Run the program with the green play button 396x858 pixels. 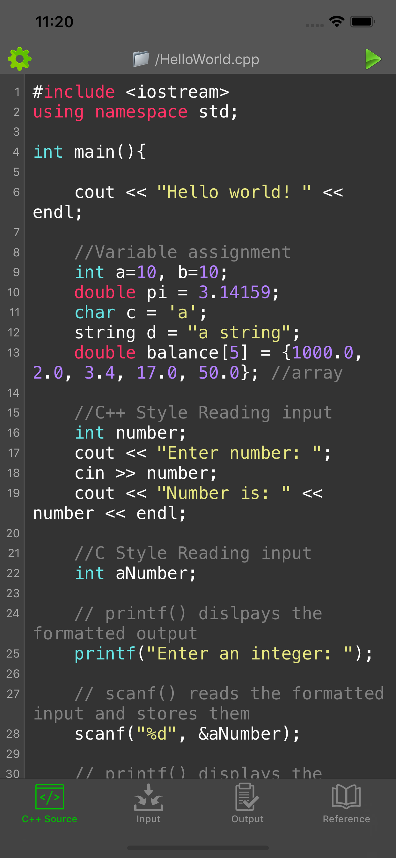point(373,59)
